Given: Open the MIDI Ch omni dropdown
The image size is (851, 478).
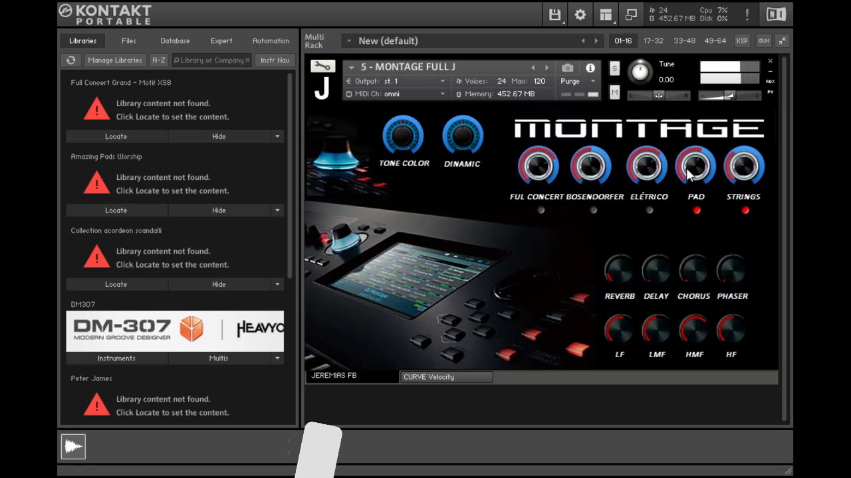Looking at the screenshot, I should click(x=396, y=94).
